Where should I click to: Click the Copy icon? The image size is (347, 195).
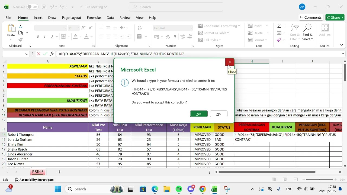click(x=21, y=33)
